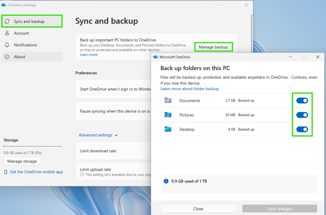Screen dimensions: 326x215
Task: Click '9,9 GB used of 1 TB' in dialog
Action: [x=189, y=181]
